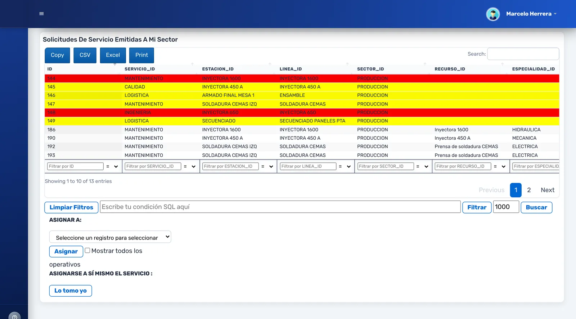Focus the Search input field
576x319 pixels.
tap(523, 54)
